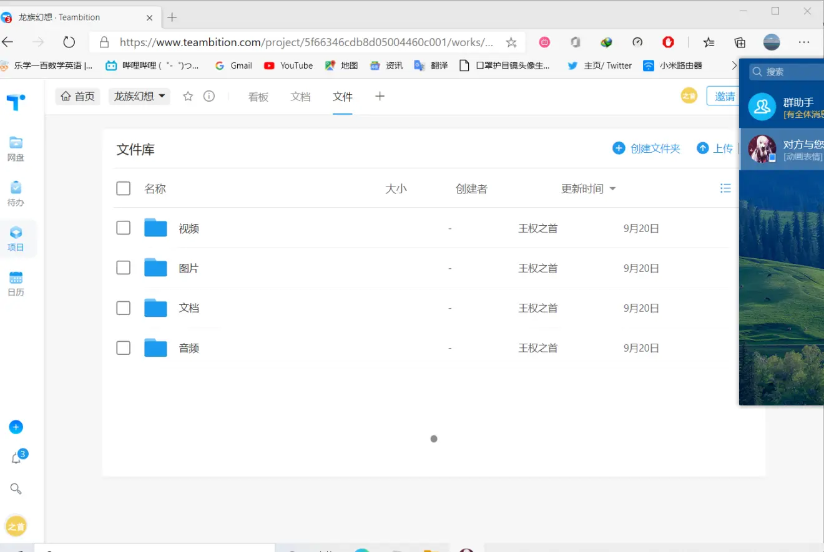Tick the checkbox for 视频 folder
The width and height of the screenshot is (824, 552).
[x=124, y=228]
